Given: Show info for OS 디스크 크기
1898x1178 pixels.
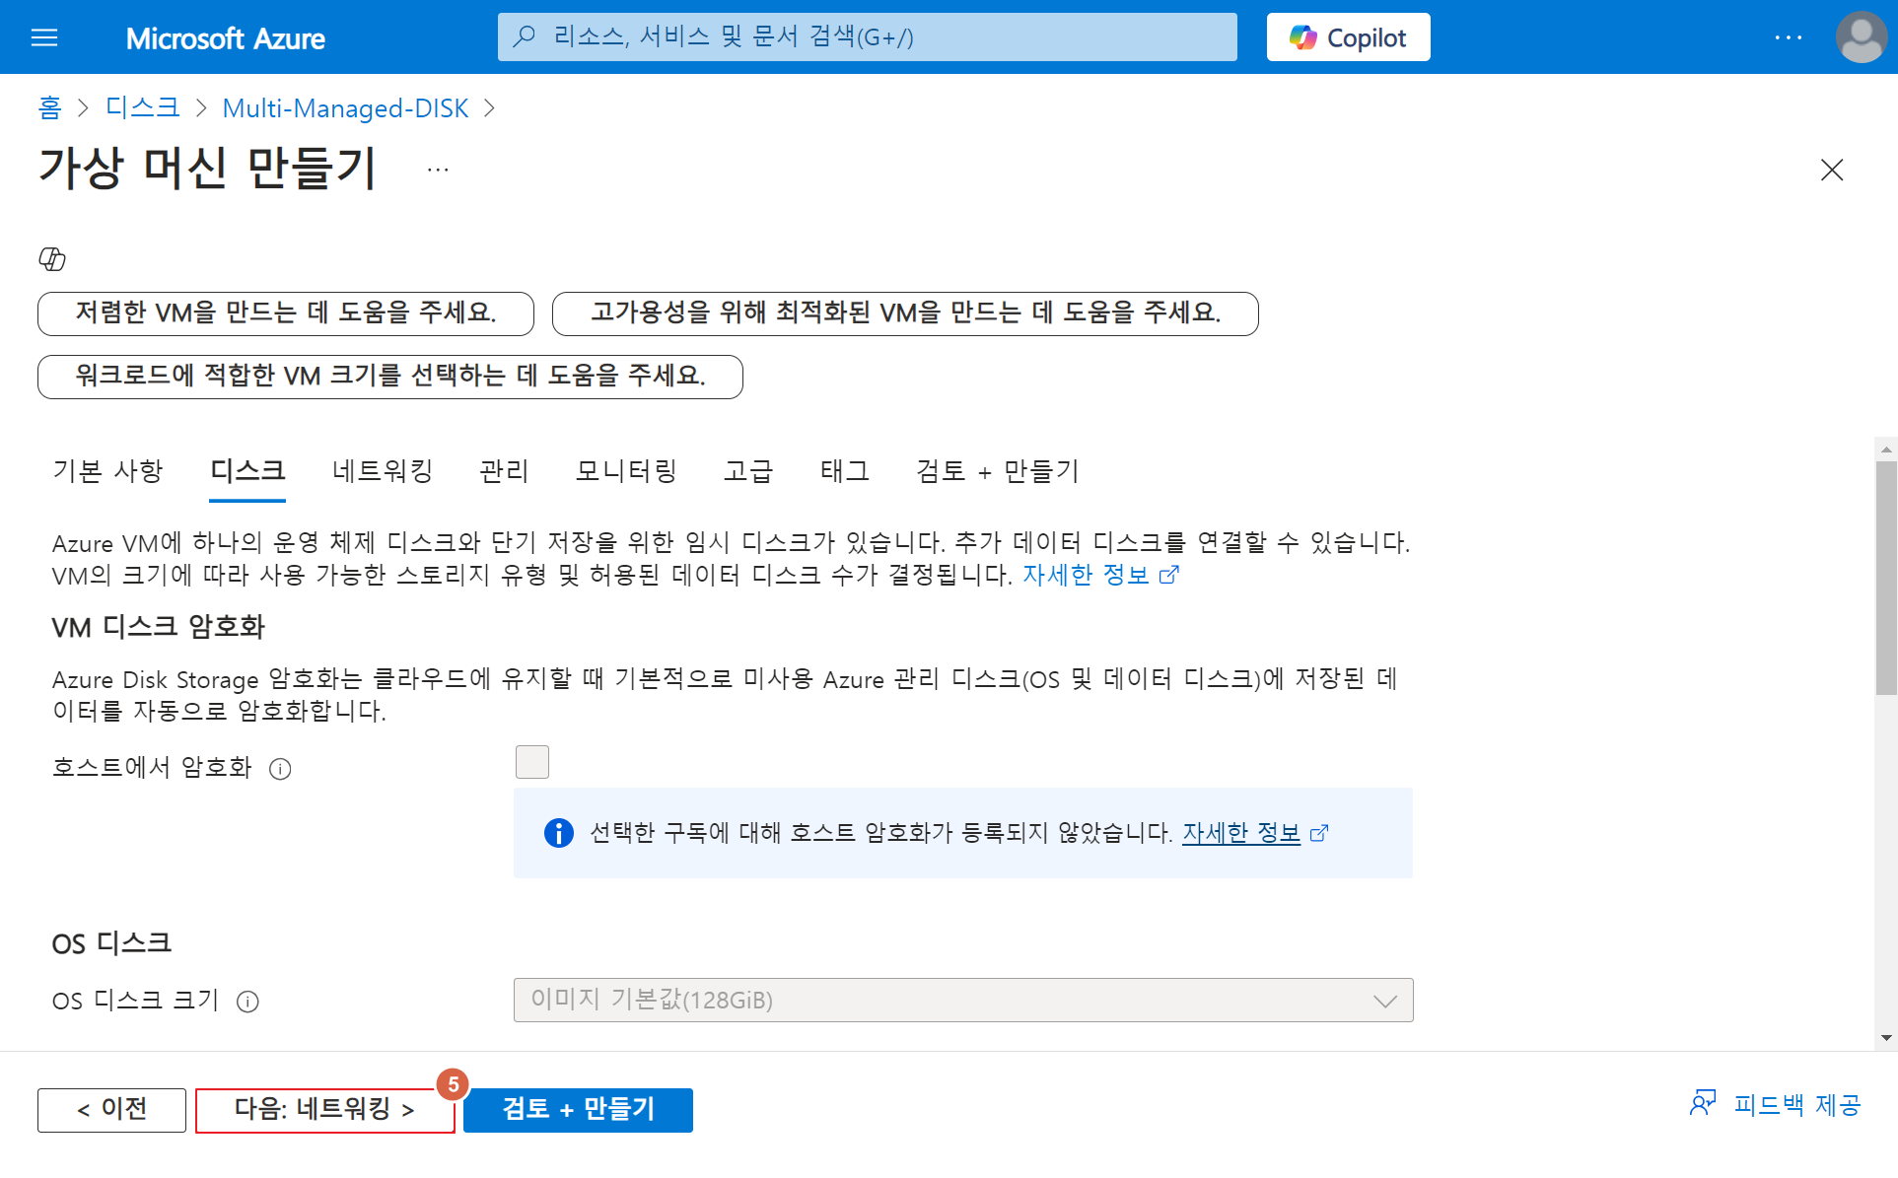Looking at the screenshot, I should tap(247, 1002).
